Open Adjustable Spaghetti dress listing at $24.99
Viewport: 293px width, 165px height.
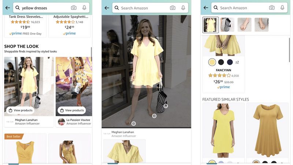(70, 26)
